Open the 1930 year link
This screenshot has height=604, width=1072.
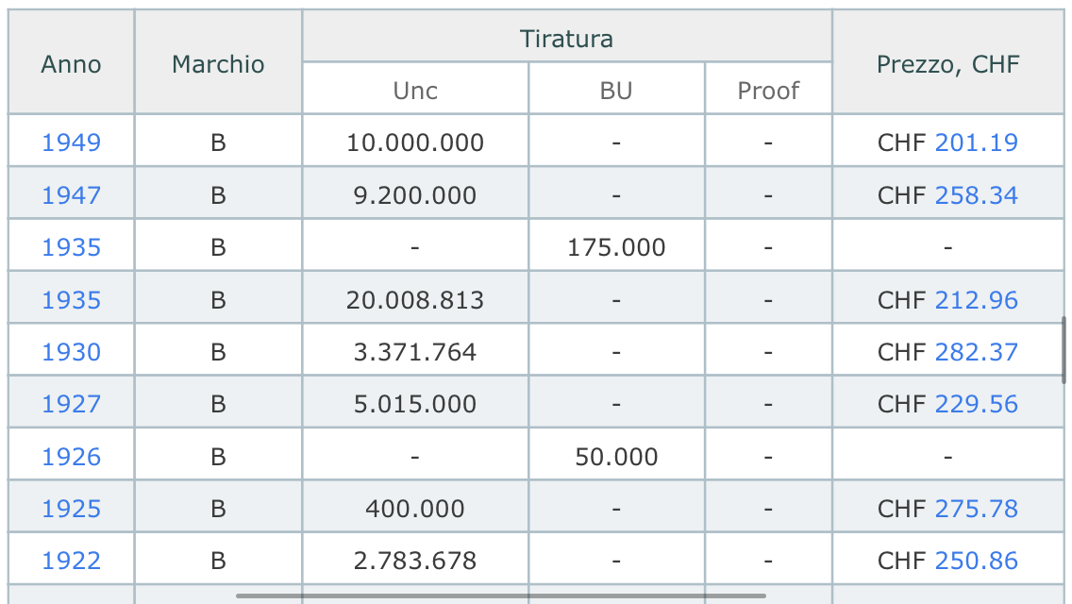tap(71, 352)
